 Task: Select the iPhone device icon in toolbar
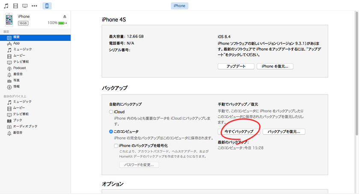point(47,6)
